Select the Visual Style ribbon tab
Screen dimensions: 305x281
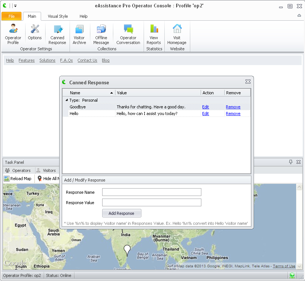point(58,16)
